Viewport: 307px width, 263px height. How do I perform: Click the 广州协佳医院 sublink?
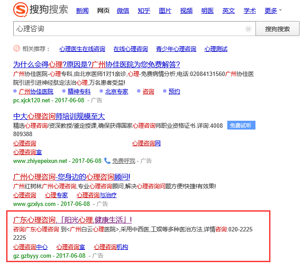point(36,91)
